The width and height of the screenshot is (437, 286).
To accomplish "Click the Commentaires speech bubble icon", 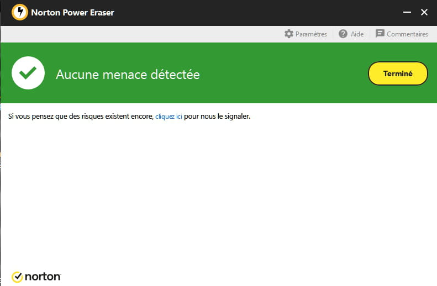I will pos(380,34).
